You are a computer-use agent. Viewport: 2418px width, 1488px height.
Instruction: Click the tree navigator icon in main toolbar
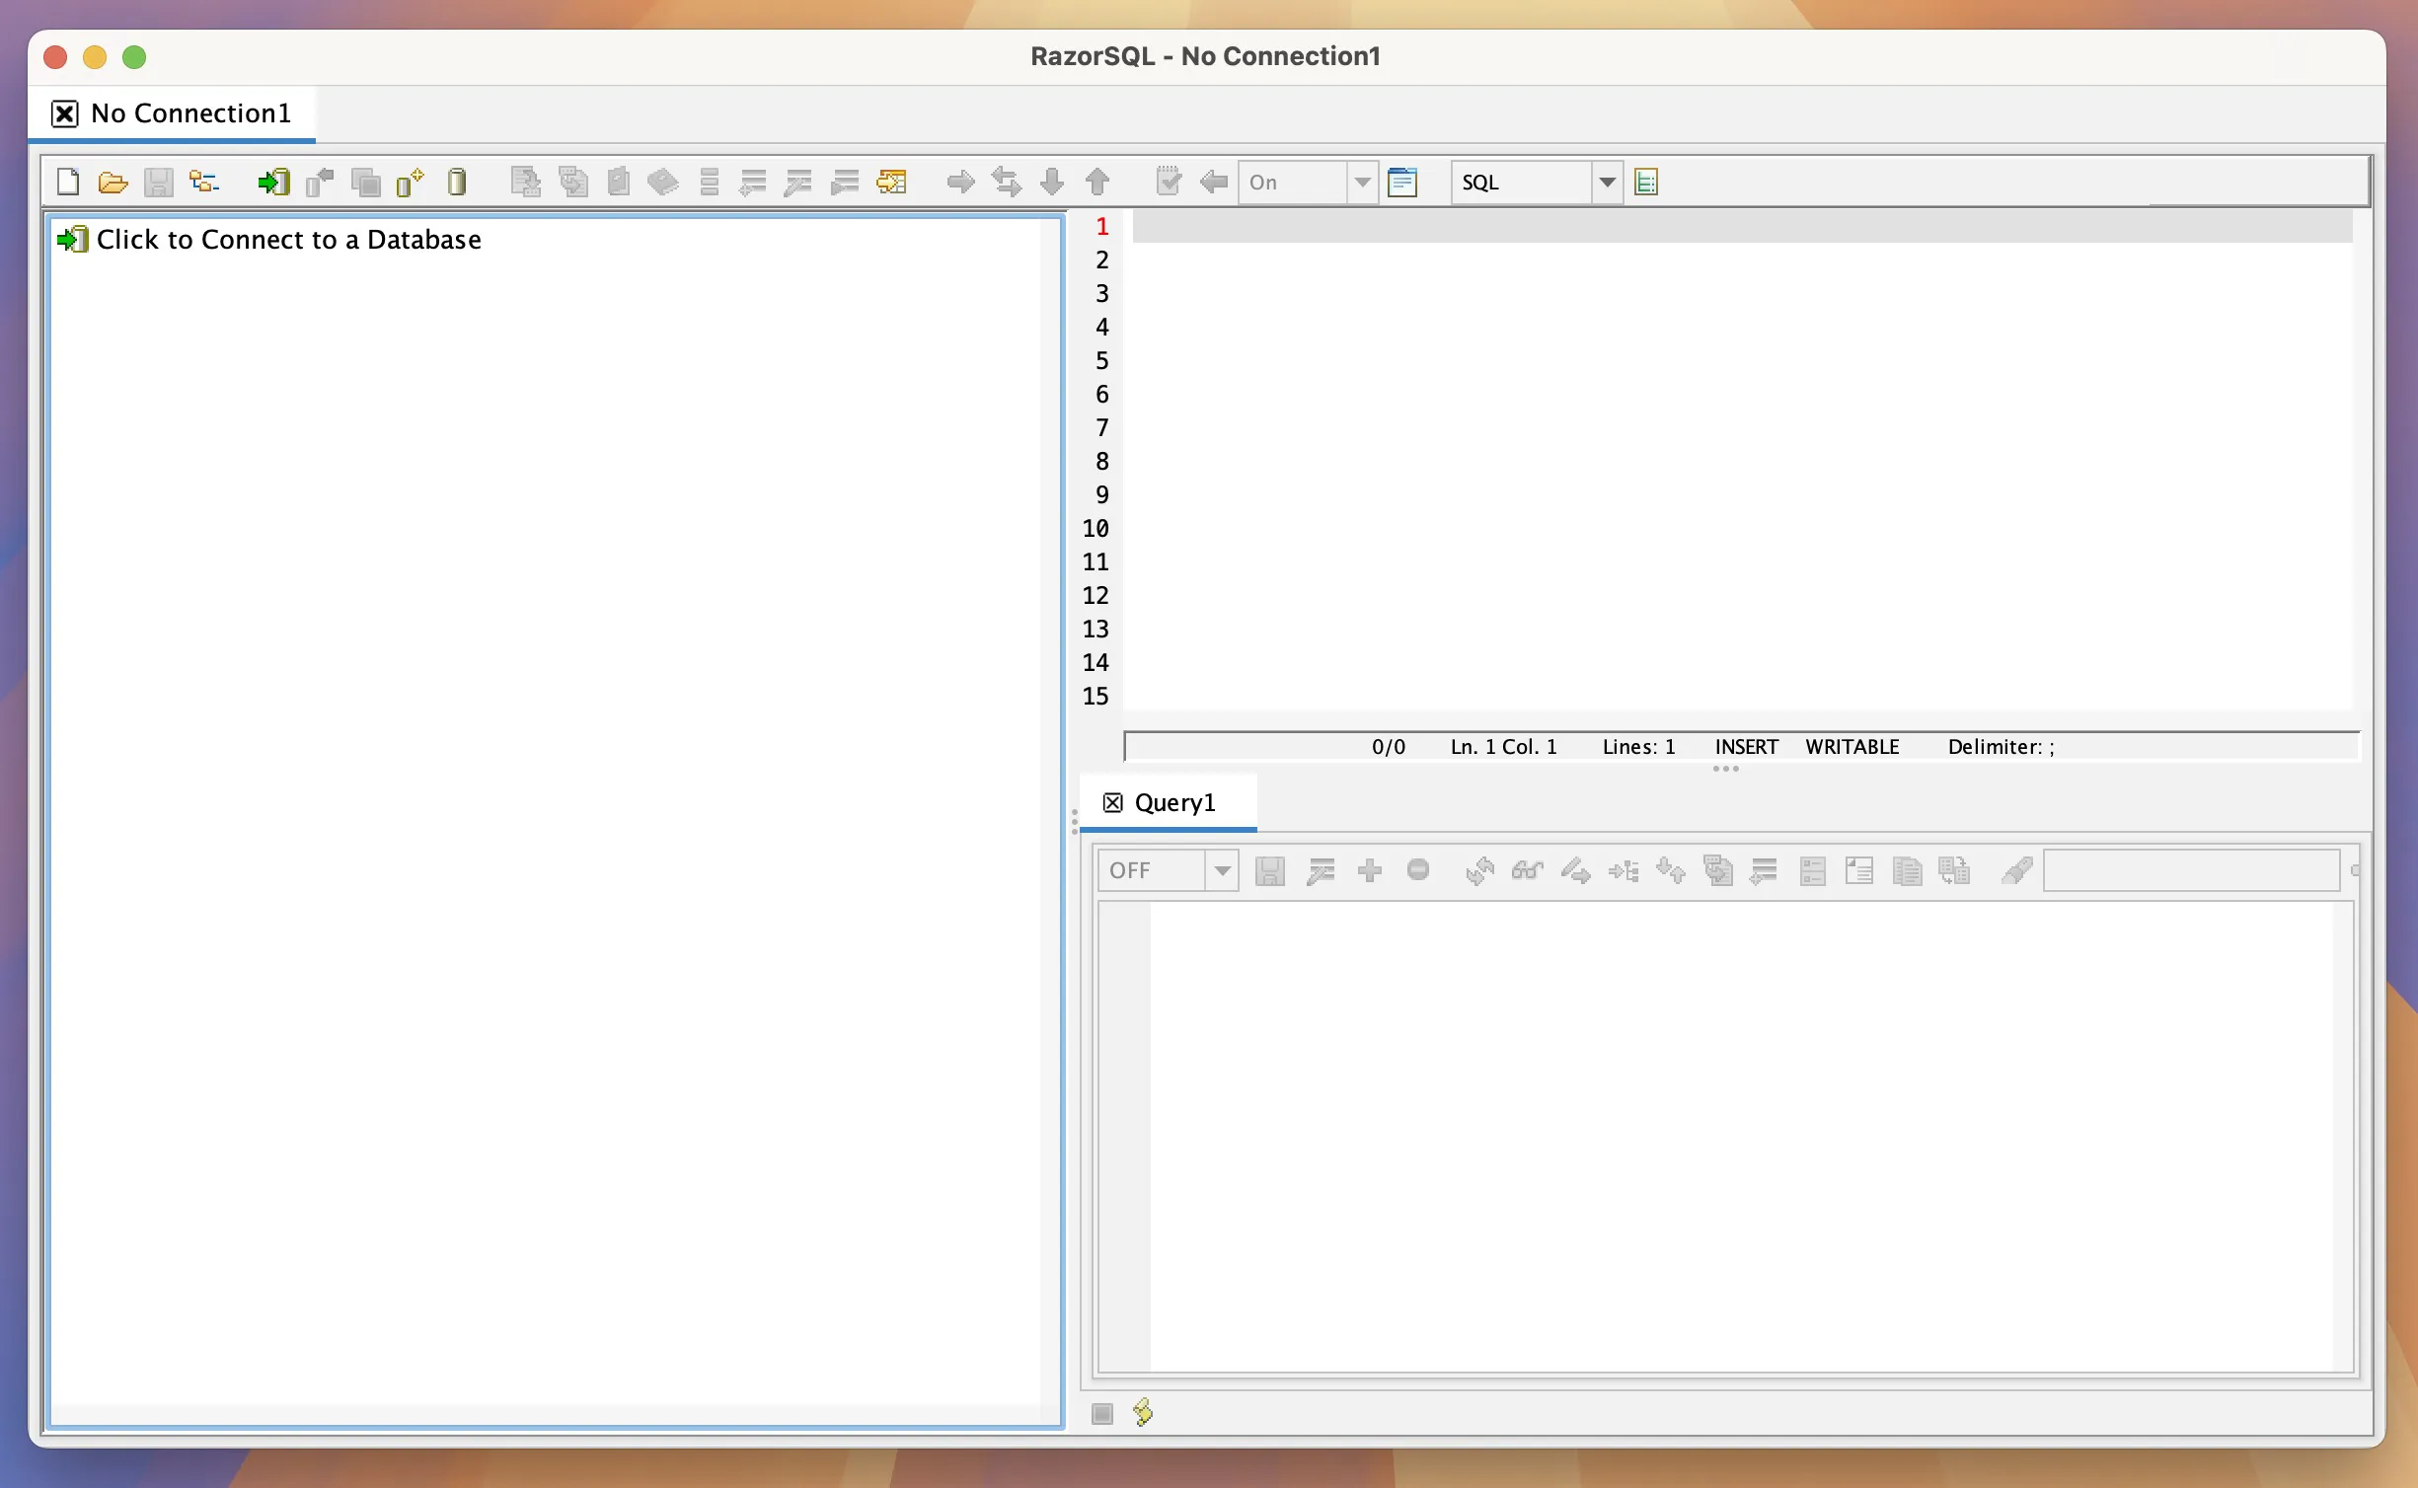204,182
